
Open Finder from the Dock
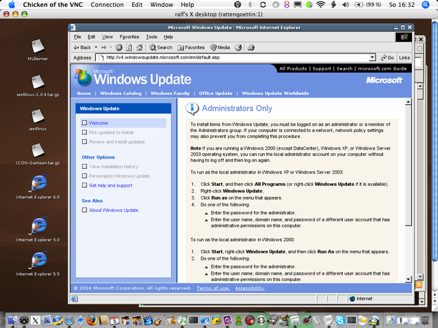12,320
